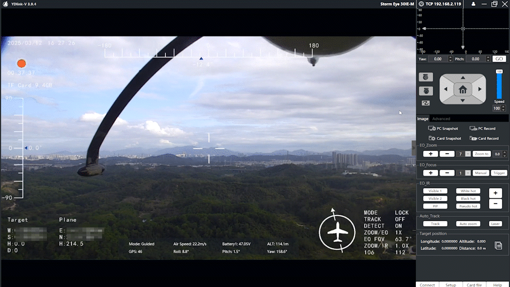This screenshot has height=287, width=510.
Task: Click the gimbal pan right arrow
Action: coord(480,89)
